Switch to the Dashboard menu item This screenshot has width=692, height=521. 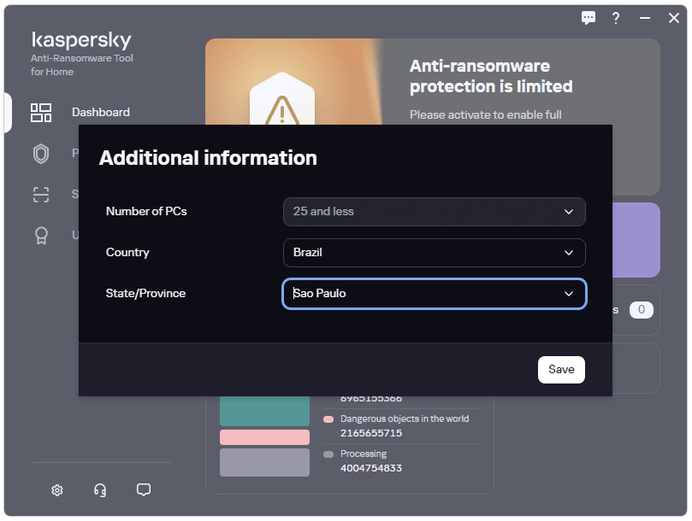tap(101, 113)
